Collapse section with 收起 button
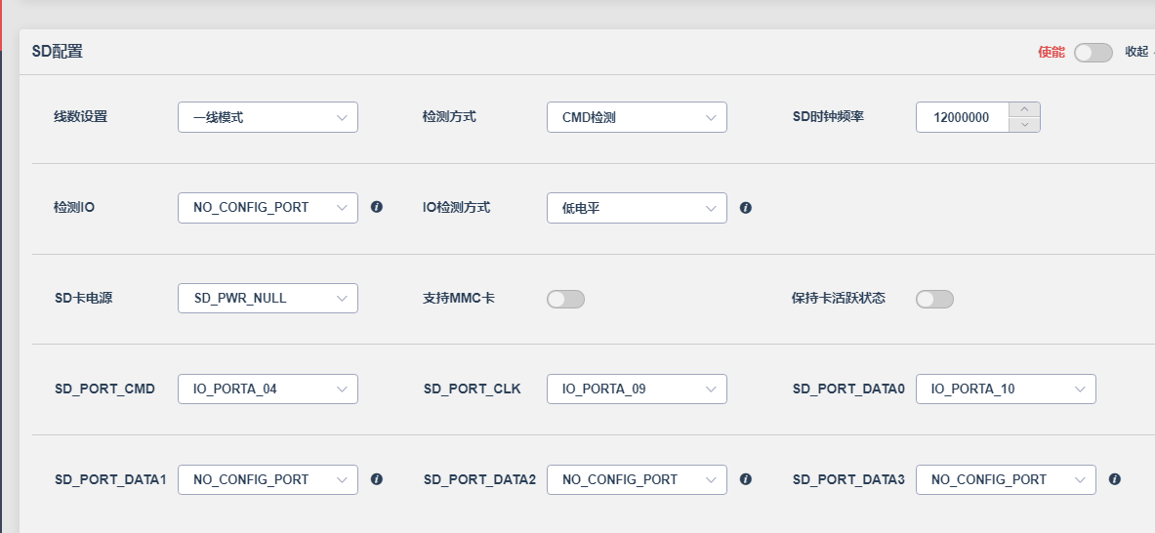1155x533 pixels. (1136, 52)
